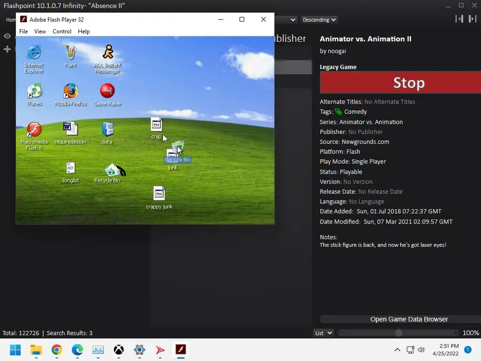Viewport: 481px width, 361px height.
Task: Open Microsoft Edge from the taskbar
Action: click(x=78, y=350)
